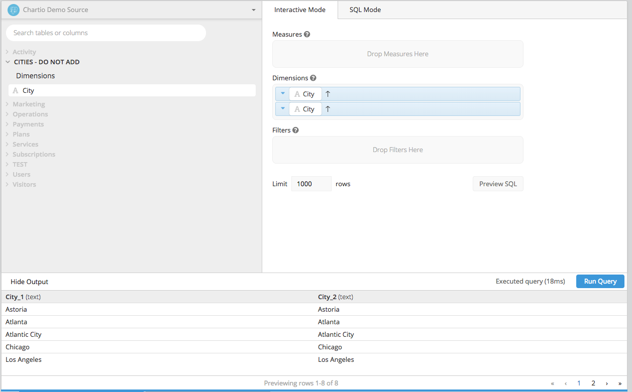Click the Executed query (18ms) status text

coord(531,282)
